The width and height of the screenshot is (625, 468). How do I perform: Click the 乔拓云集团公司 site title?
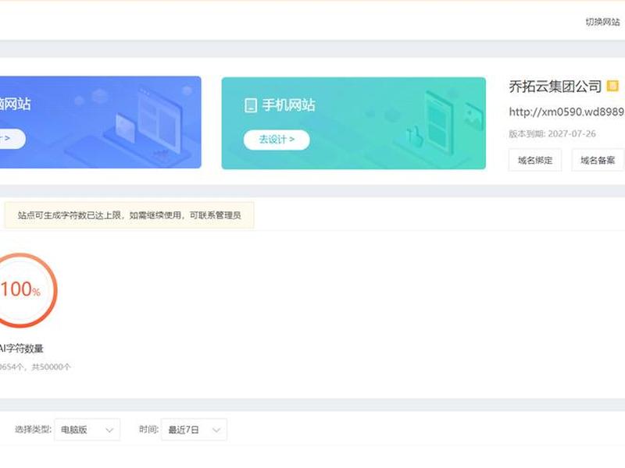pos(555,87)
